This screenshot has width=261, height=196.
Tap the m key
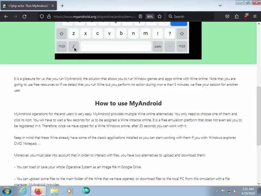(146, 34)
